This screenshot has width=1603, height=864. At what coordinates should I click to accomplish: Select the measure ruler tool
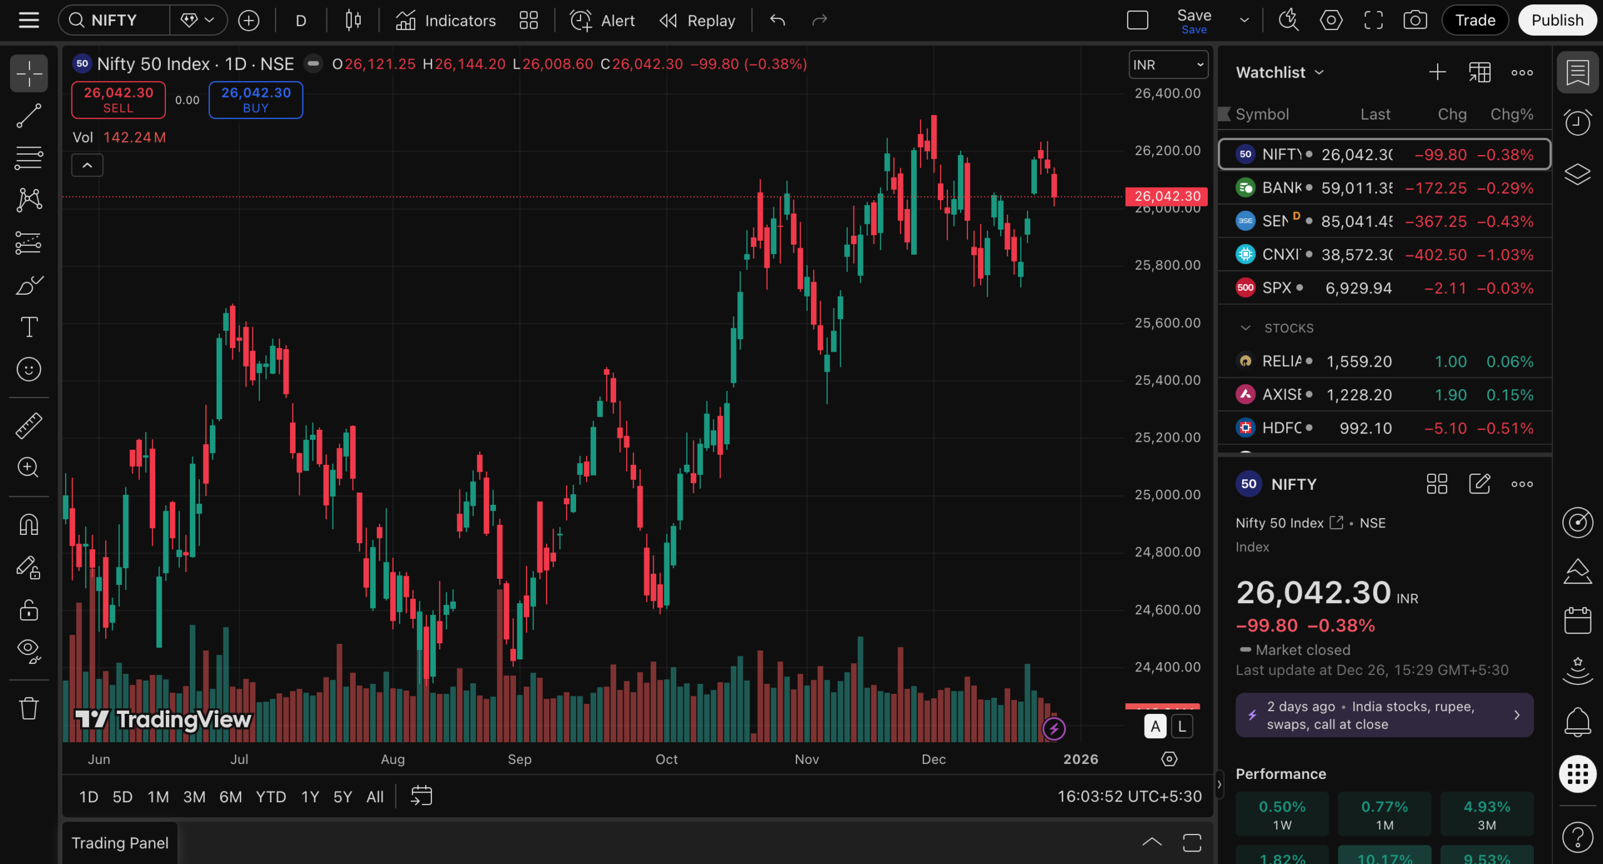28,425
